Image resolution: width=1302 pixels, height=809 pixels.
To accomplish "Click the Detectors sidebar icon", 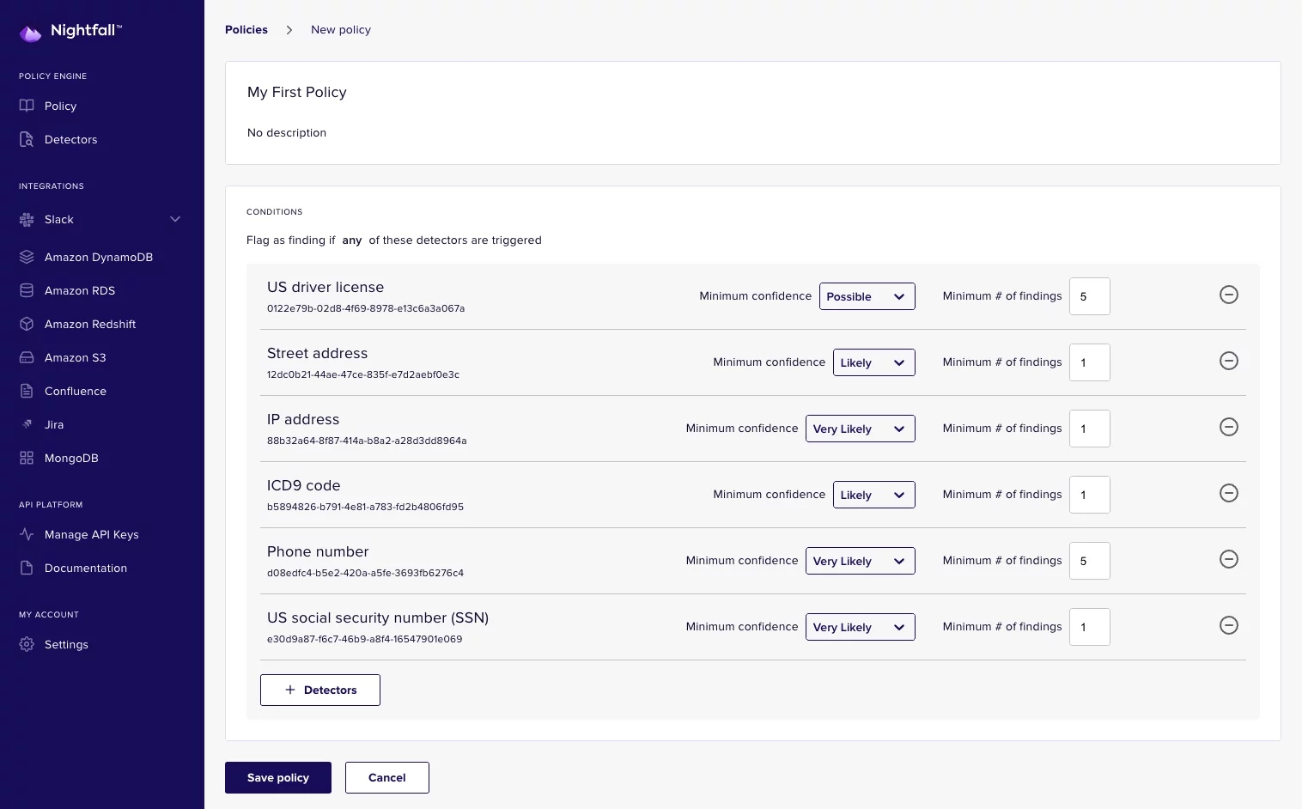I will click(27, 139).
